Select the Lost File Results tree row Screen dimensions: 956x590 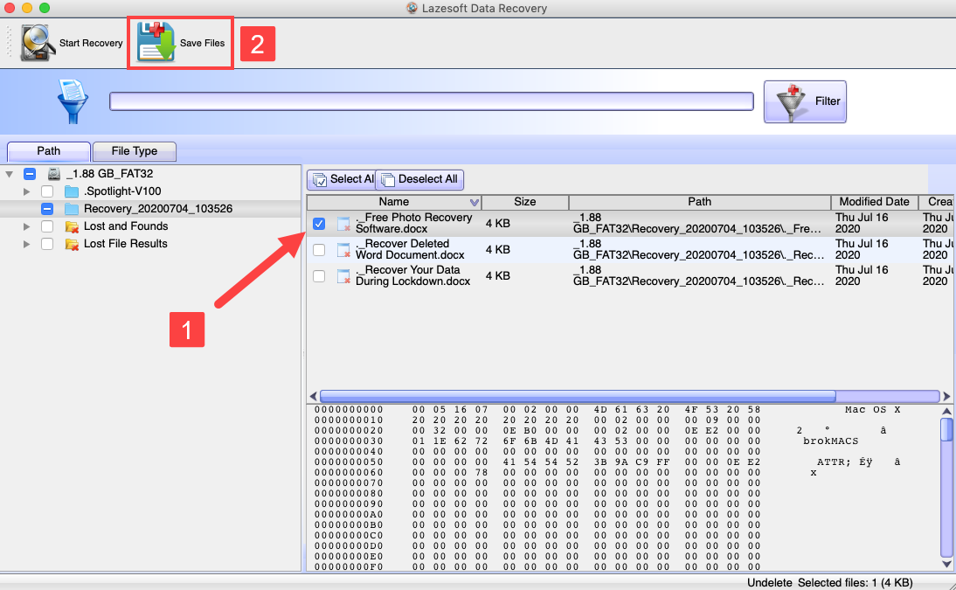coord(150,244)
